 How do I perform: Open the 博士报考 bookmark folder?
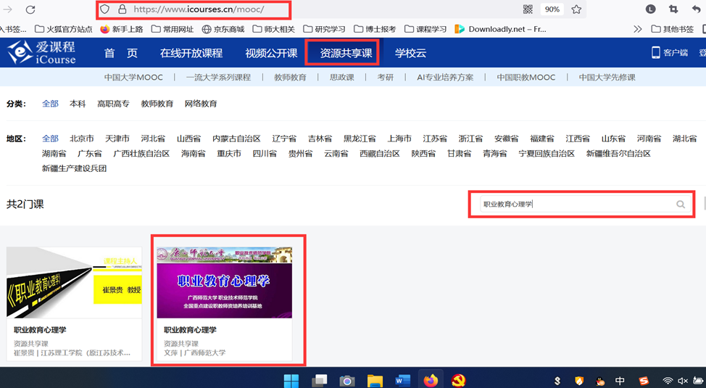(x=375, y=29)
